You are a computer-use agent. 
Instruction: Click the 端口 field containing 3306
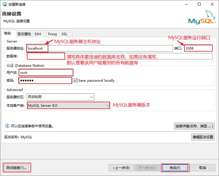(198, 48)
